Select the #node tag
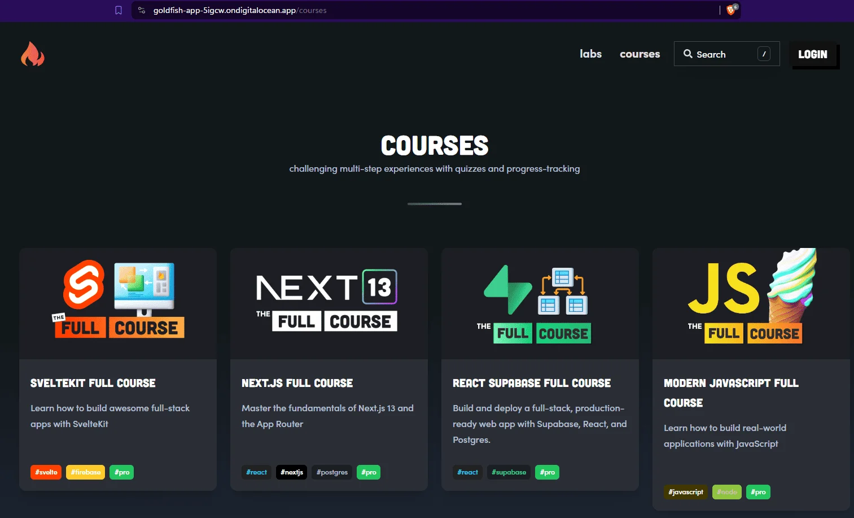The width and height of the screenshot is (854, 518). click(727, 492)
